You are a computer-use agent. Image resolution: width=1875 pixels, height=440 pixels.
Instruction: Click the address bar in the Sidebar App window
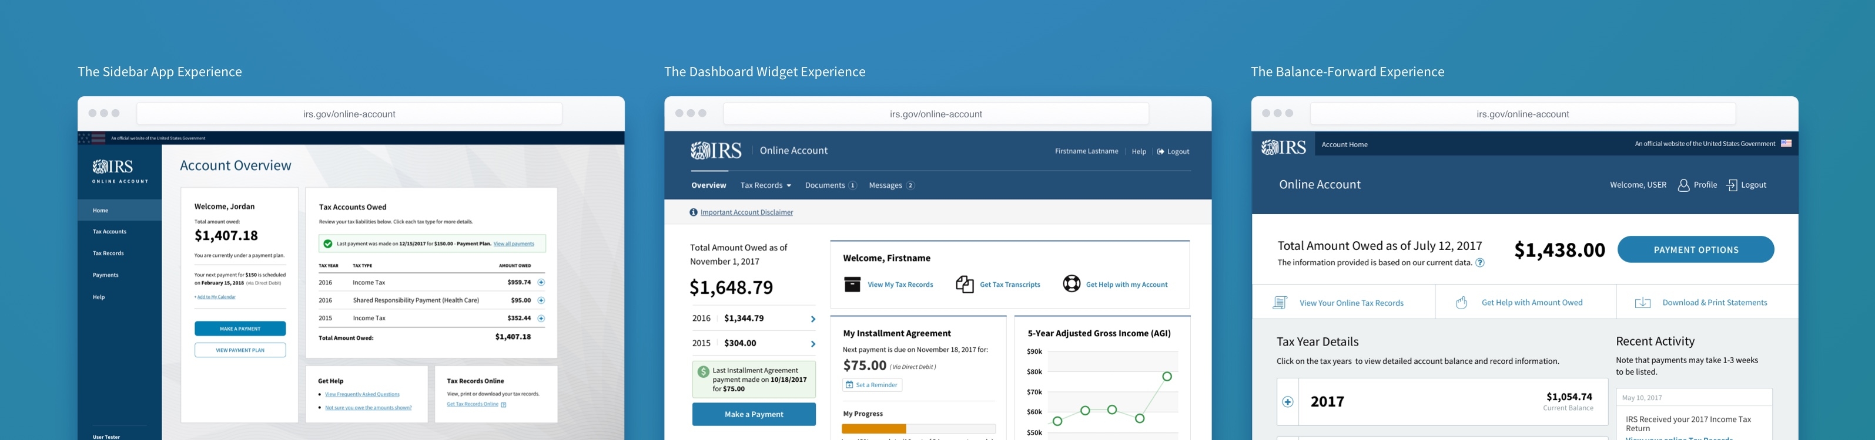click(x=349, y=114)
